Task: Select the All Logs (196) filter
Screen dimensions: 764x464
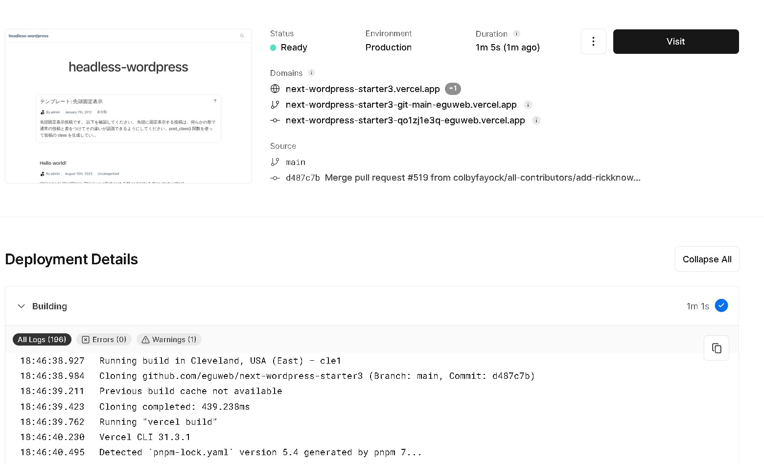Action: coord(42,339)
